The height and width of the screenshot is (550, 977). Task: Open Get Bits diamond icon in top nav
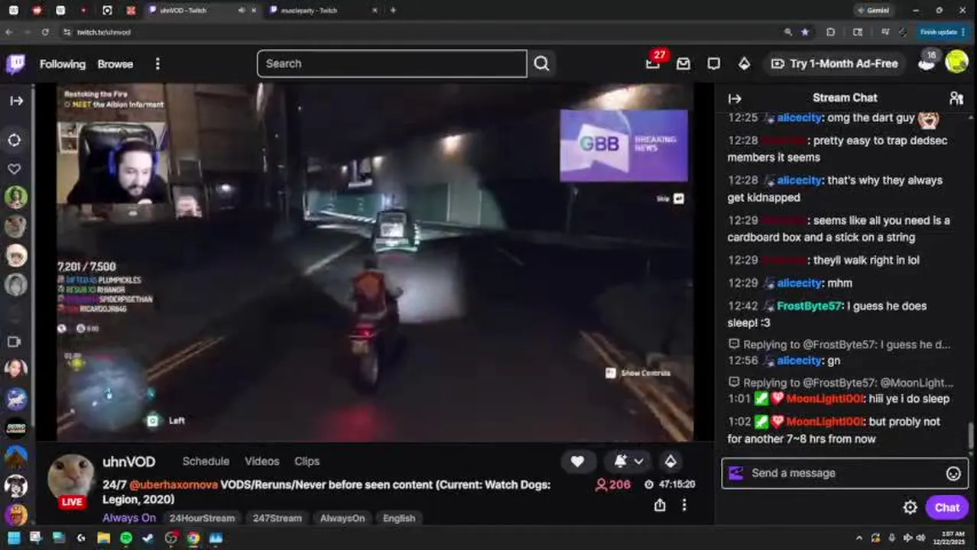click(744, 63)
